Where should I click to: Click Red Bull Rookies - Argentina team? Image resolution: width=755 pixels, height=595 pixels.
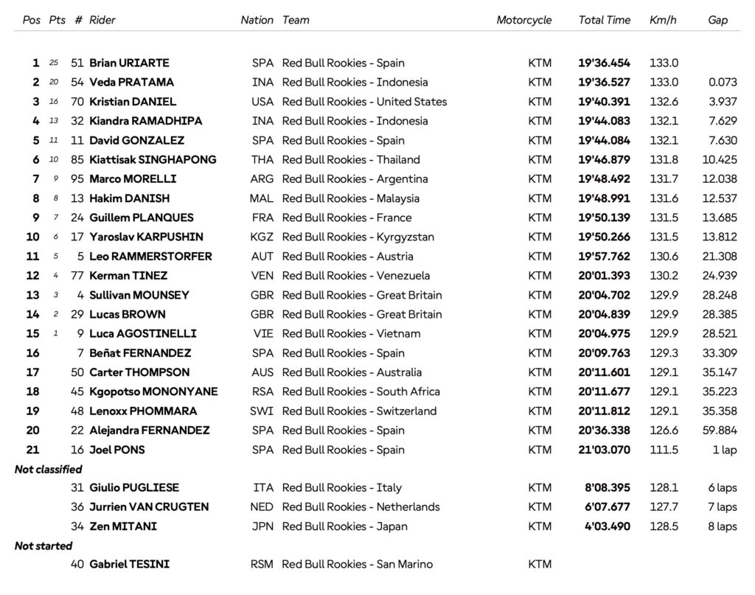[x=355, y=179]
